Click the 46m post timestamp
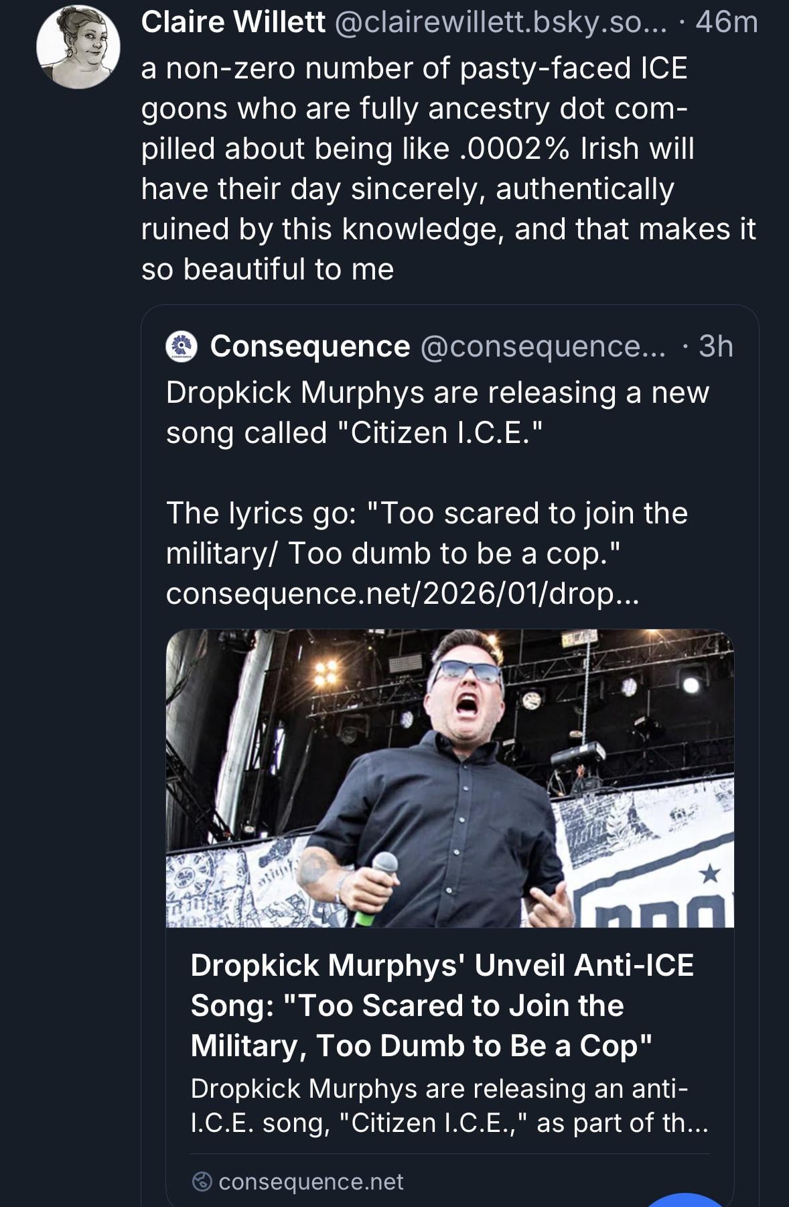The image size is (789, 1207). coord(726,22)
